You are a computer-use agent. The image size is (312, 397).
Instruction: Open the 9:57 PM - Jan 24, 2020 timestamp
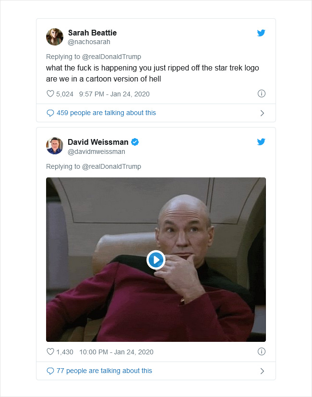point(114,94)
